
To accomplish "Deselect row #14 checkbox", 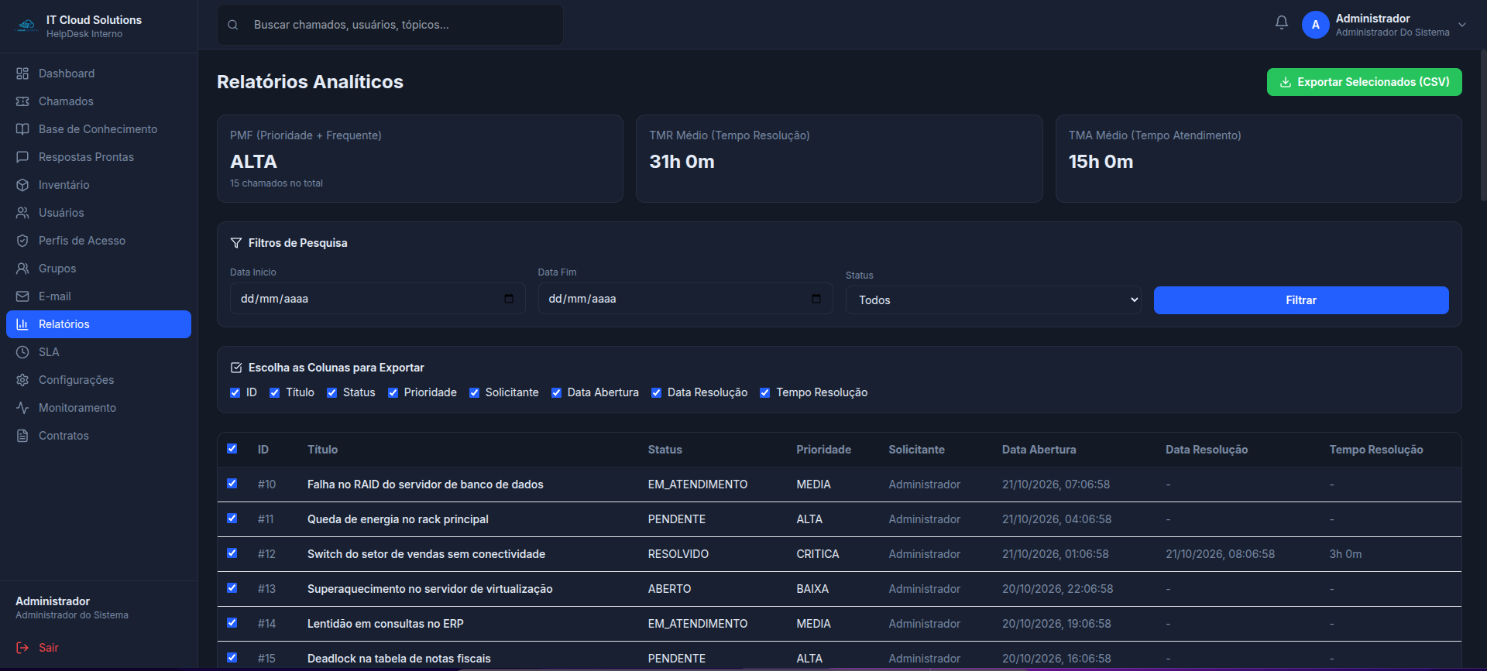I will click(232, 622).
